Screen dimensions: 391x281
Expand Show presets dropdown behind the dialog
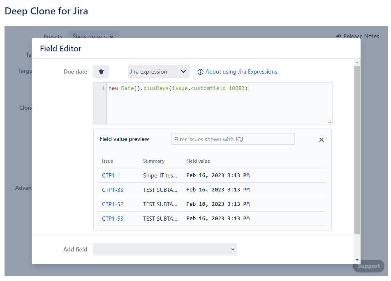pyautogui.click(x=93, y=36)
